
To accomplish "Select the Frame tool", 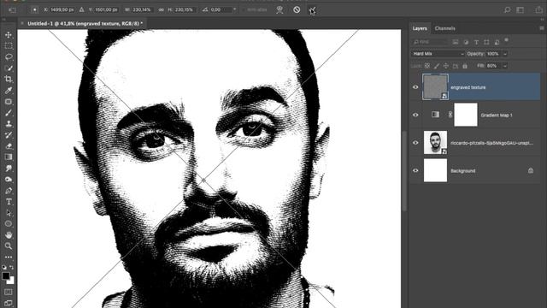I will [9, 102].
